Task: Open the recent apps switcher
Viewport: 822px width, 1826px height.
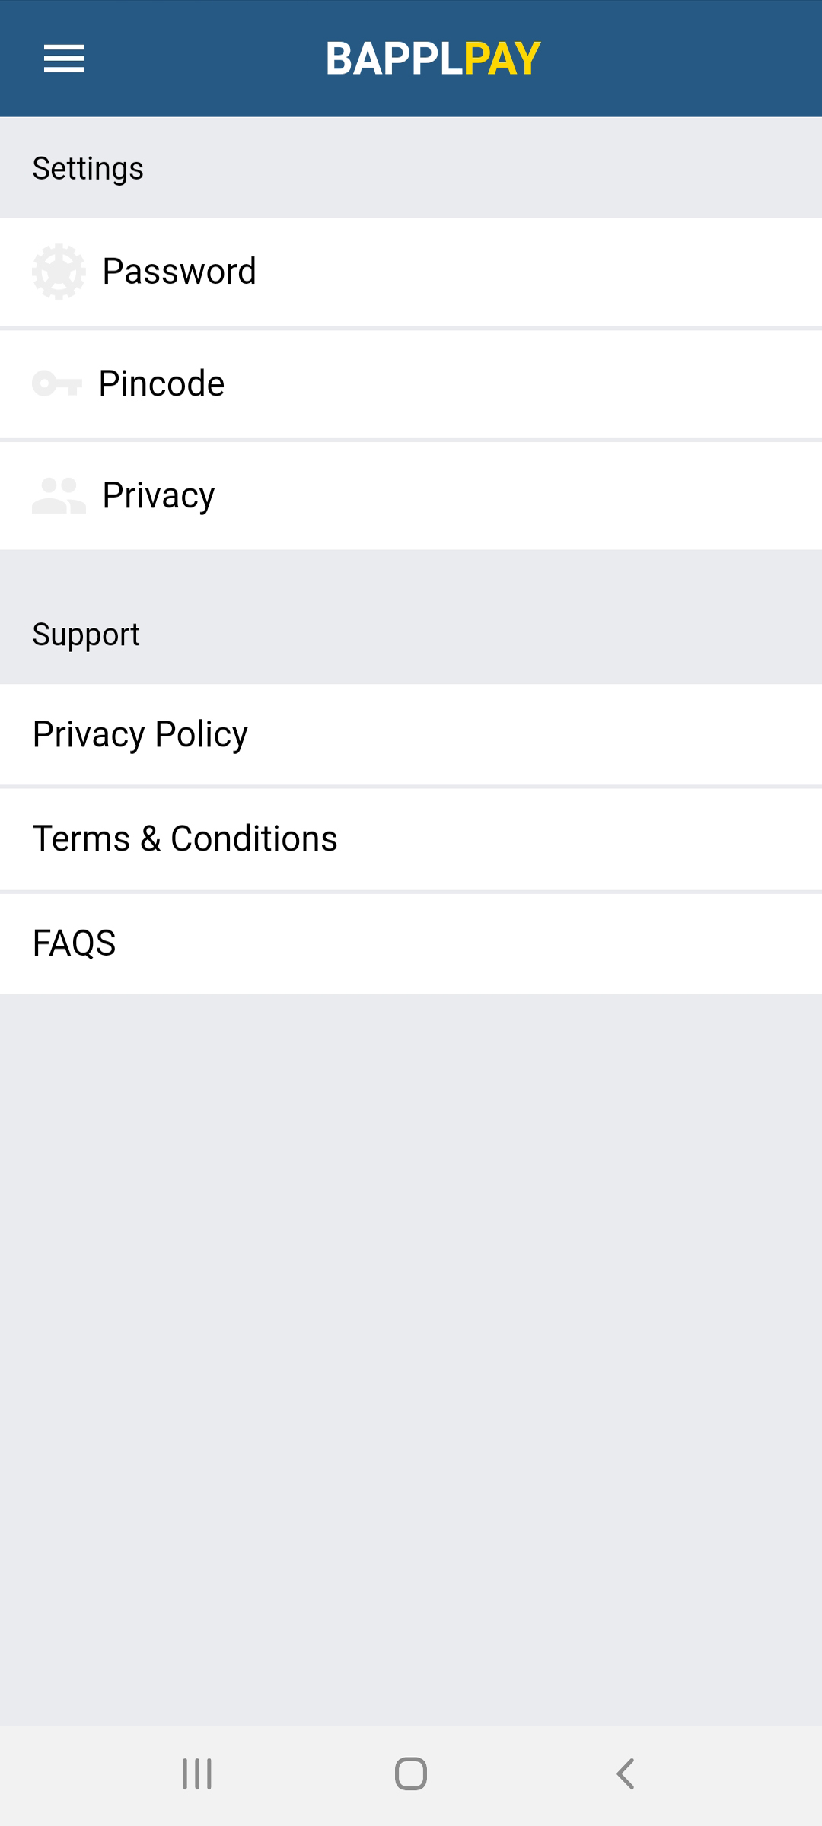Action: coord(197,1774)
